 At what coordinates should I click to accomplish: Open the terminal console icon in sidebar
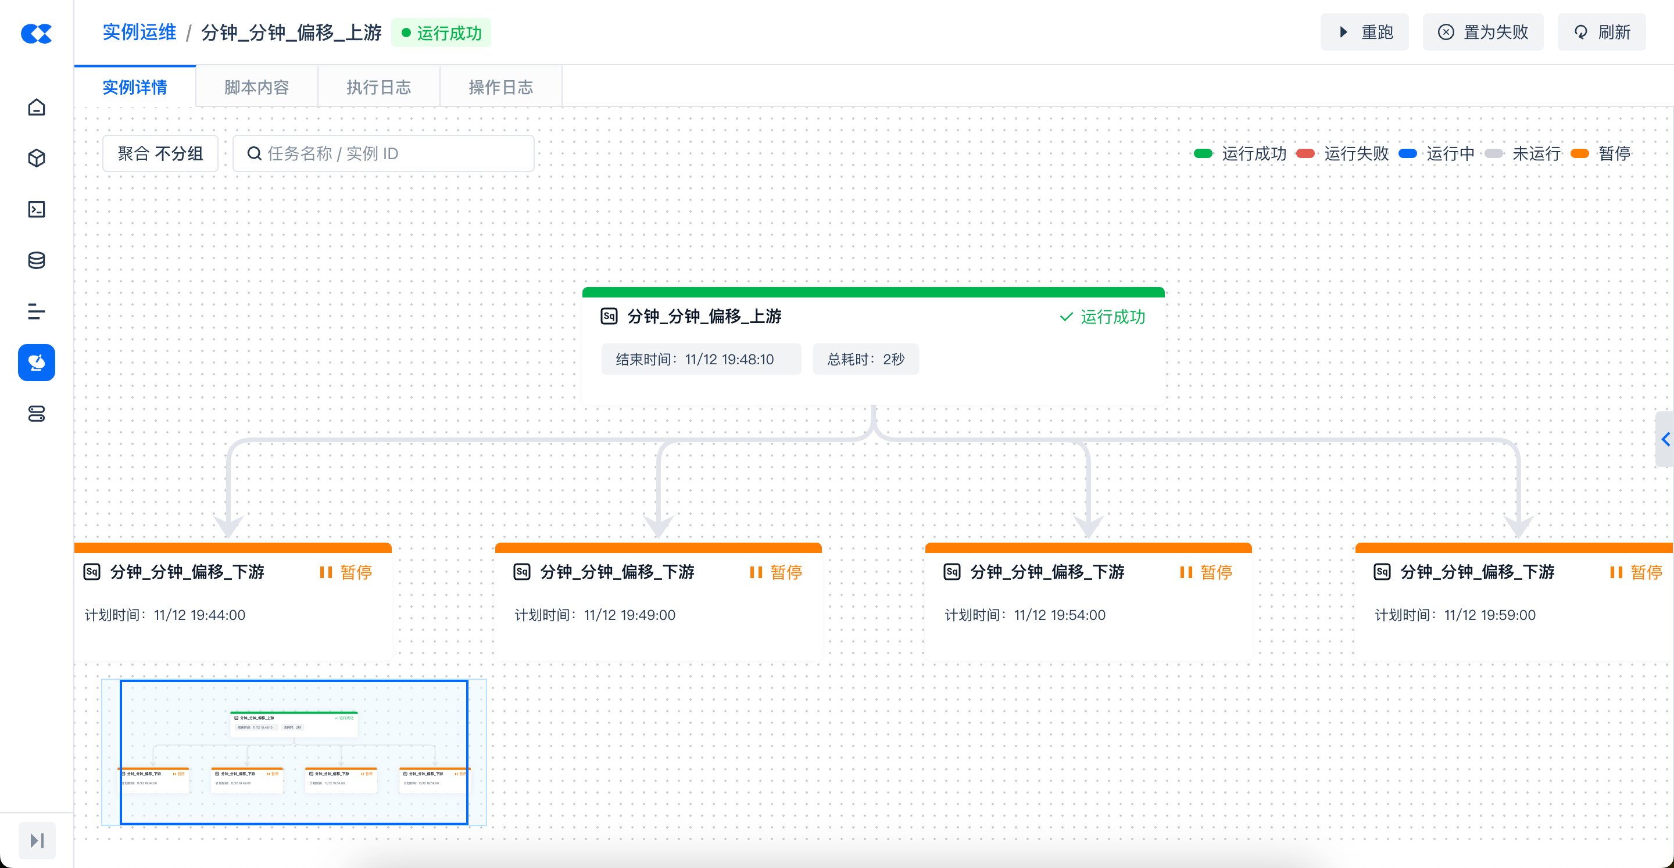pos(37,209)
